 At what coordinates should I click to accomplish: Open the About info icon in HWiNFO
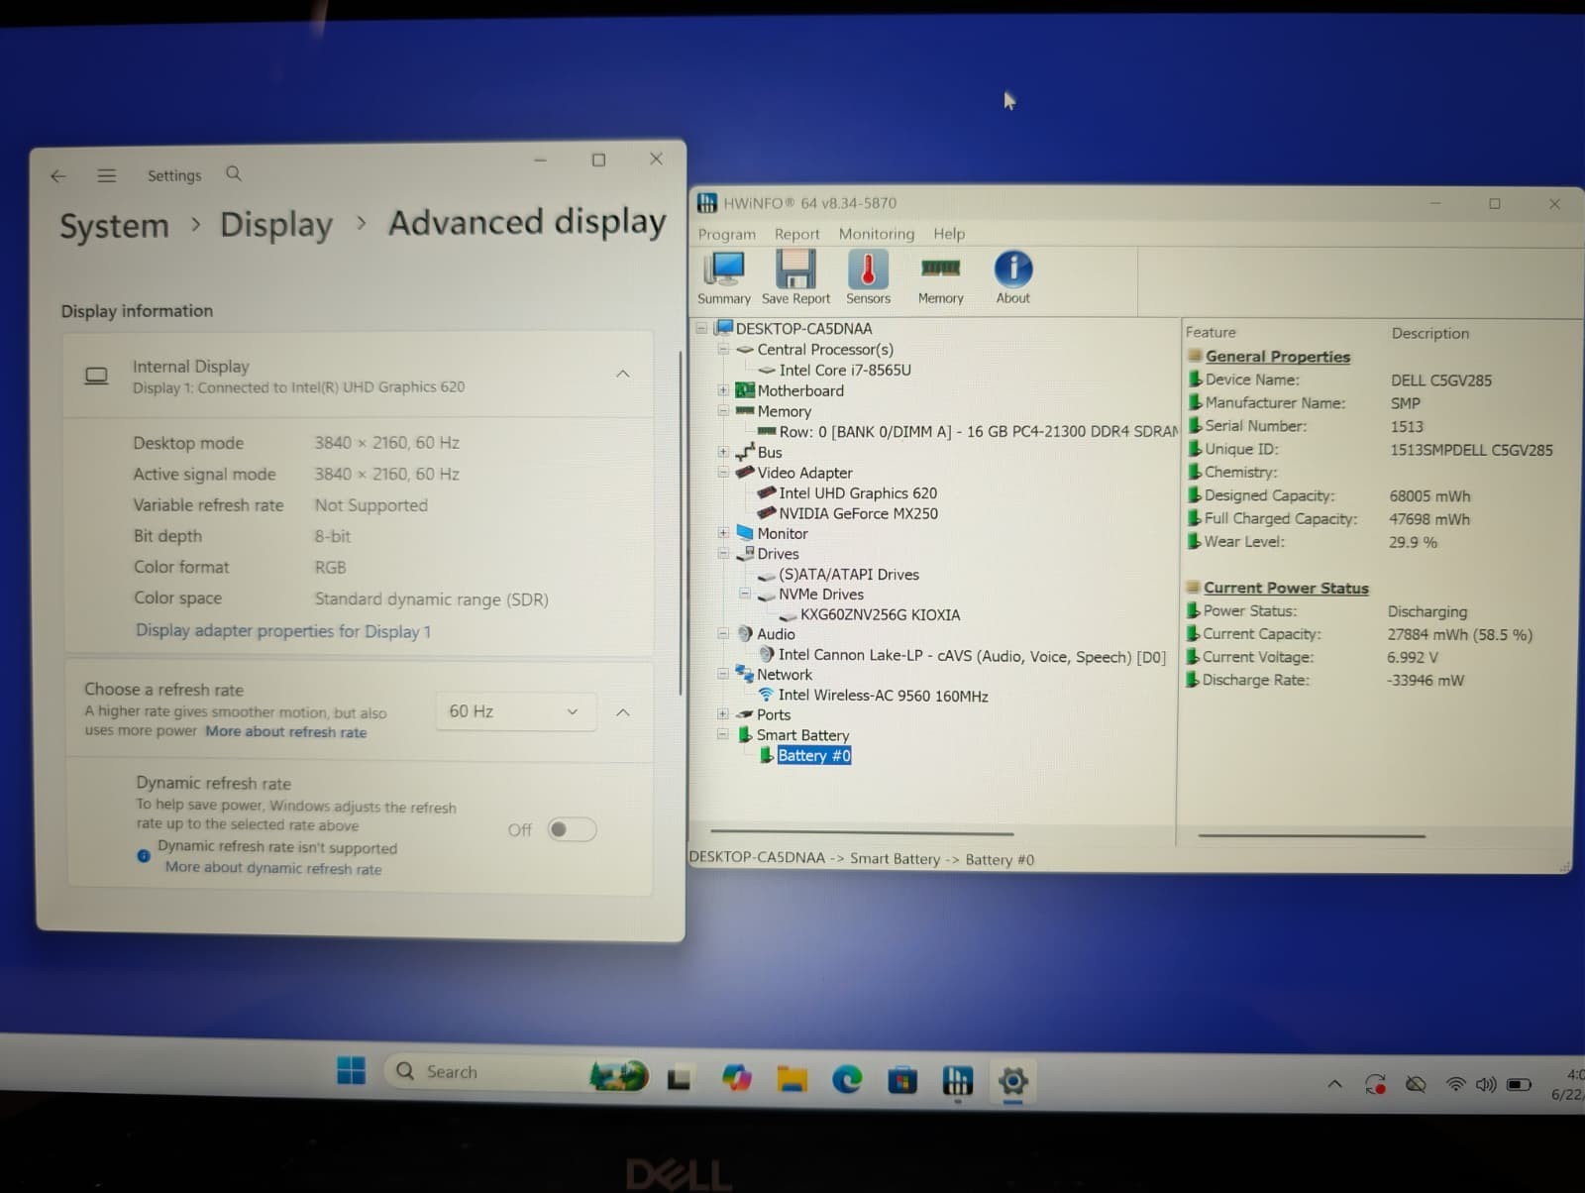coord(1012,277)
